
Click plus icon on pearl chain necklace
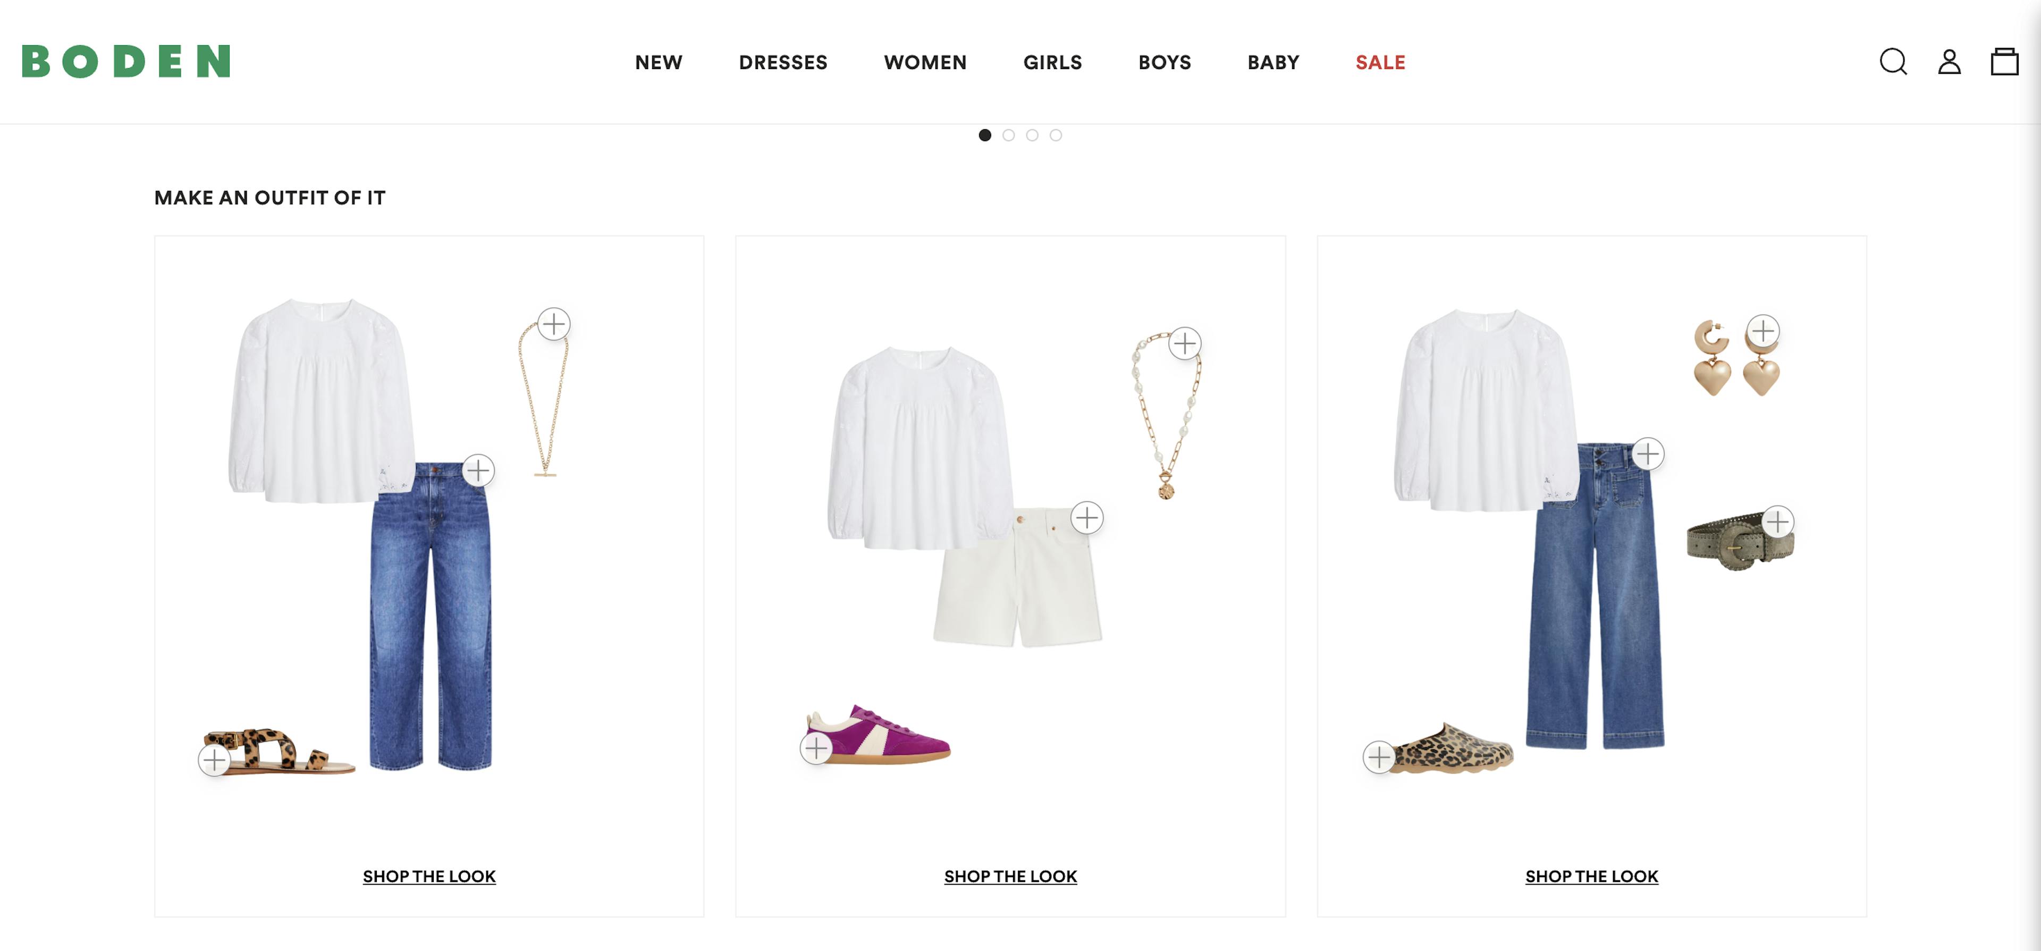[1185, 343]
